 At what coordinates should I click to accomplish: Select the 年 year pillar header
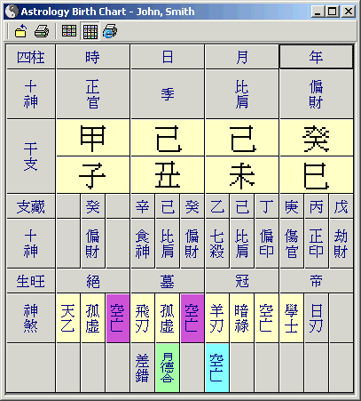(316, 57)
